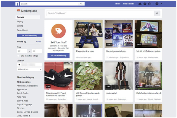Image resolution: width=177 pixels, height=118 pixels.
Task: Click the Marketplace search magnifier button
Action: click(157, 13)
